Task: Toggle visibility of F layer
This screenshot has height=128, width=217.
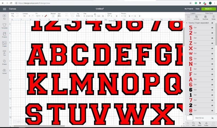Action: [x=212, y=74]
